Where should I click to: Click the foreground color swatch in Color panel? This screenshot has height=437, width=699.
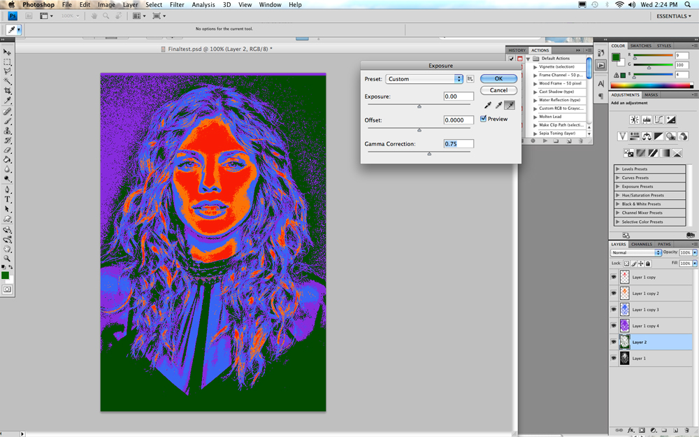(616, 57)
